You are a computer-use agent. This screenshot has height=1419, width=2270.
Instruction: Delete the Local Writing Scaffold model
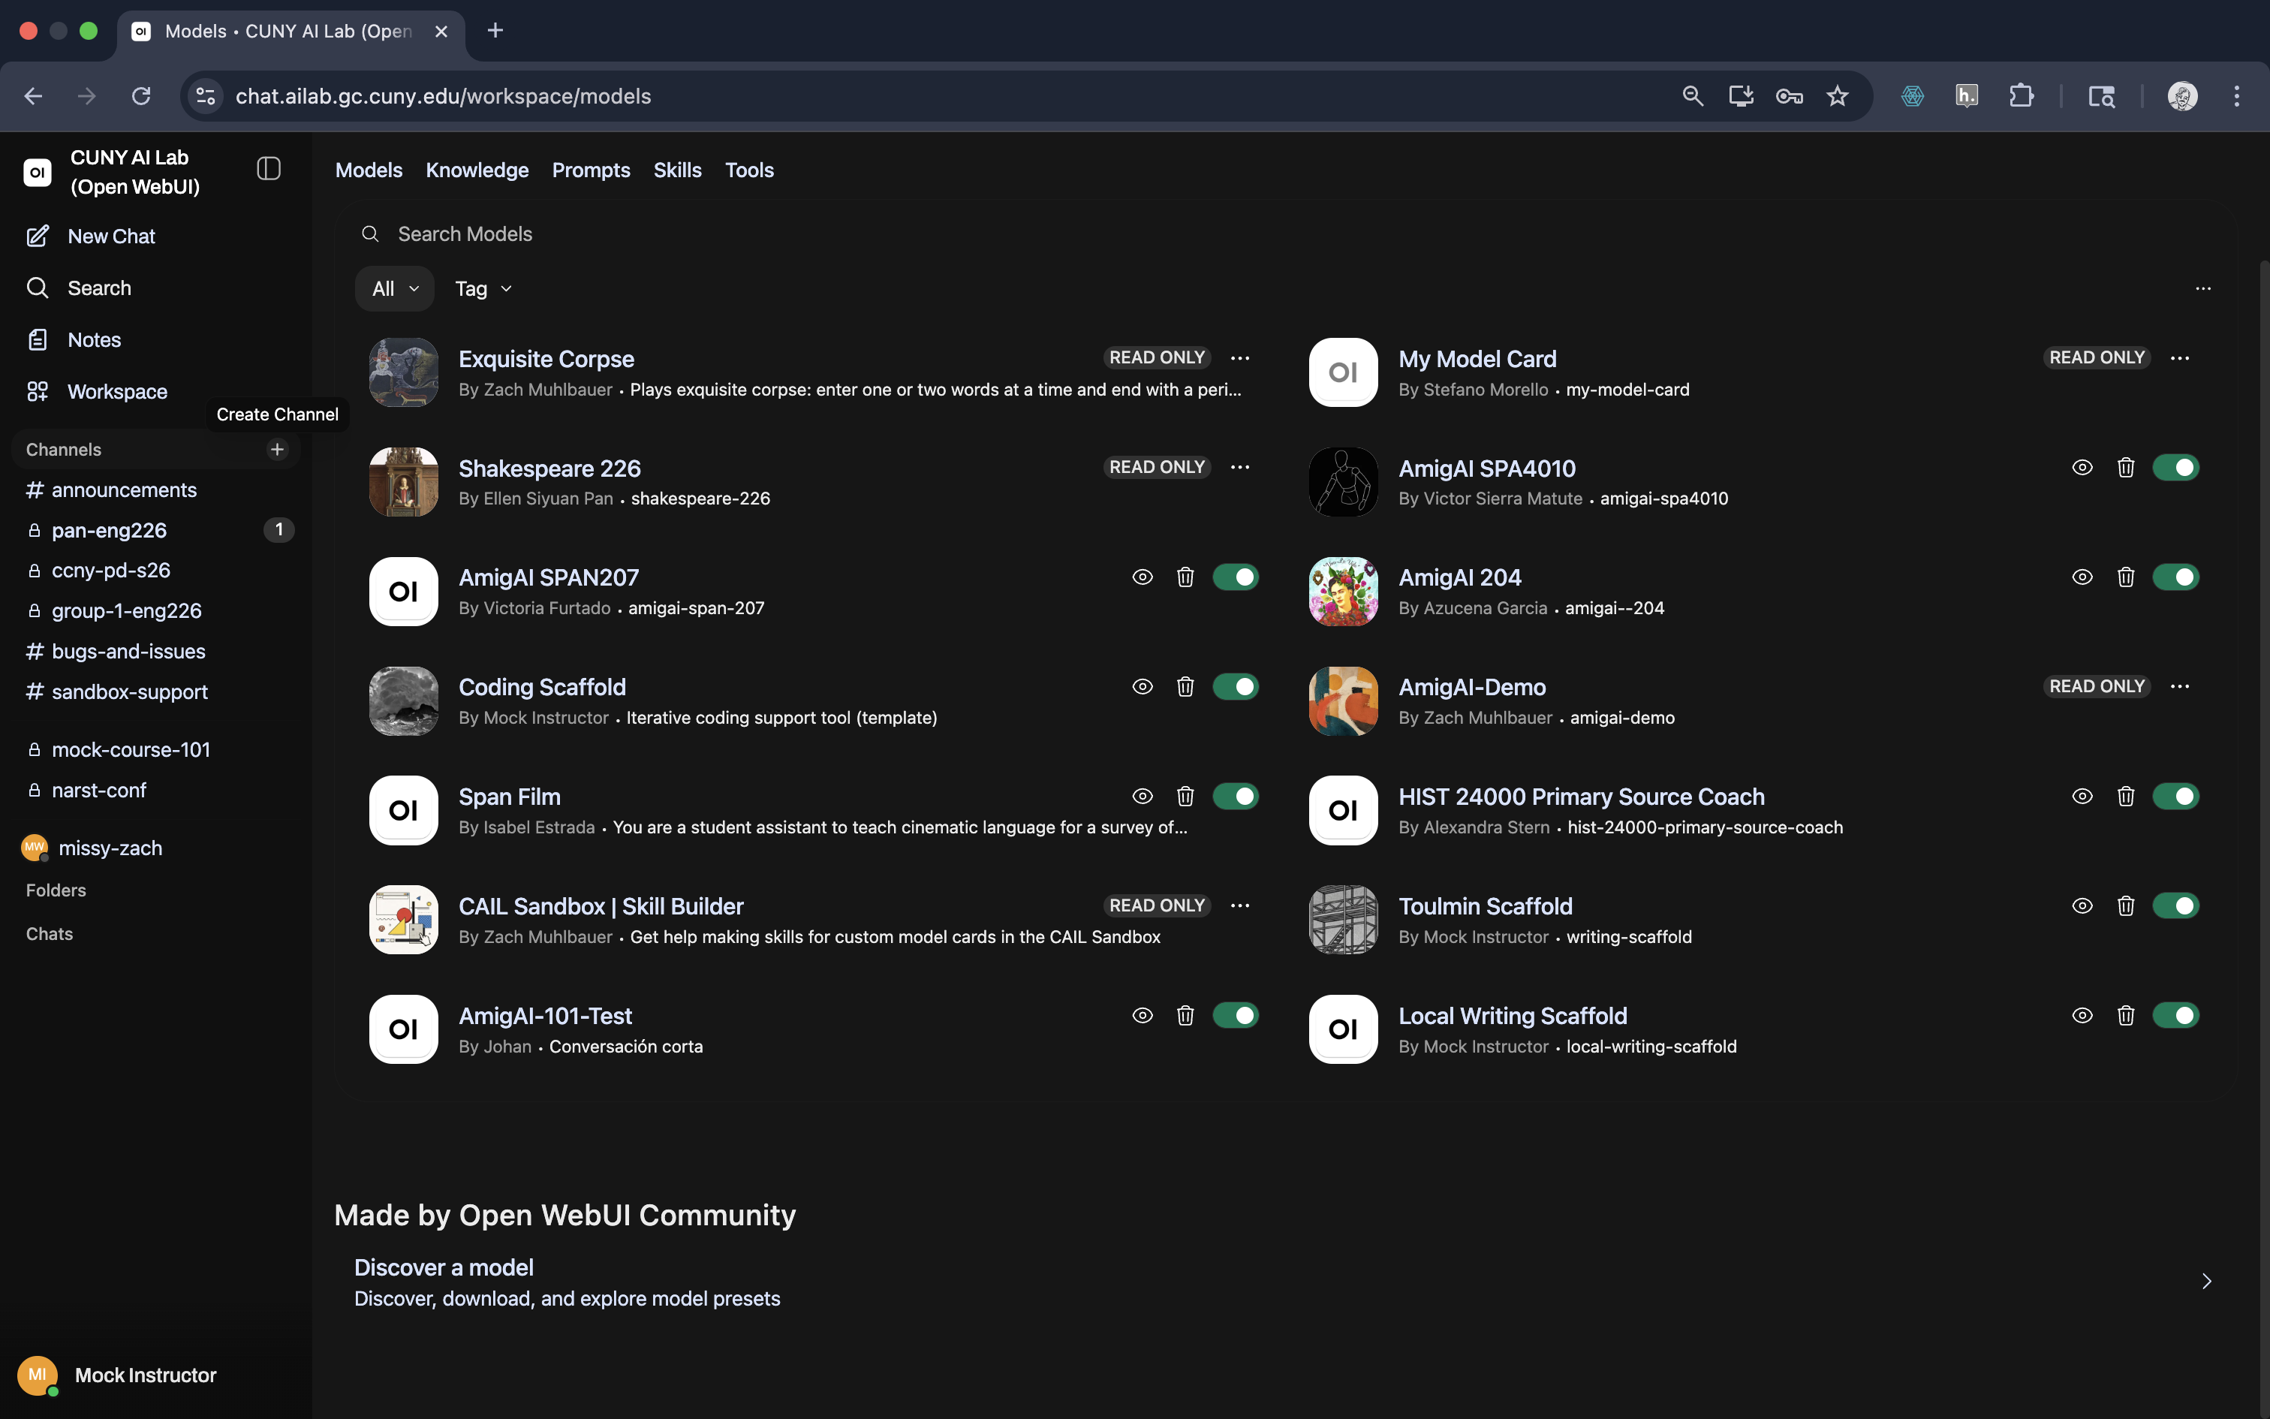coord(2126,1015)
